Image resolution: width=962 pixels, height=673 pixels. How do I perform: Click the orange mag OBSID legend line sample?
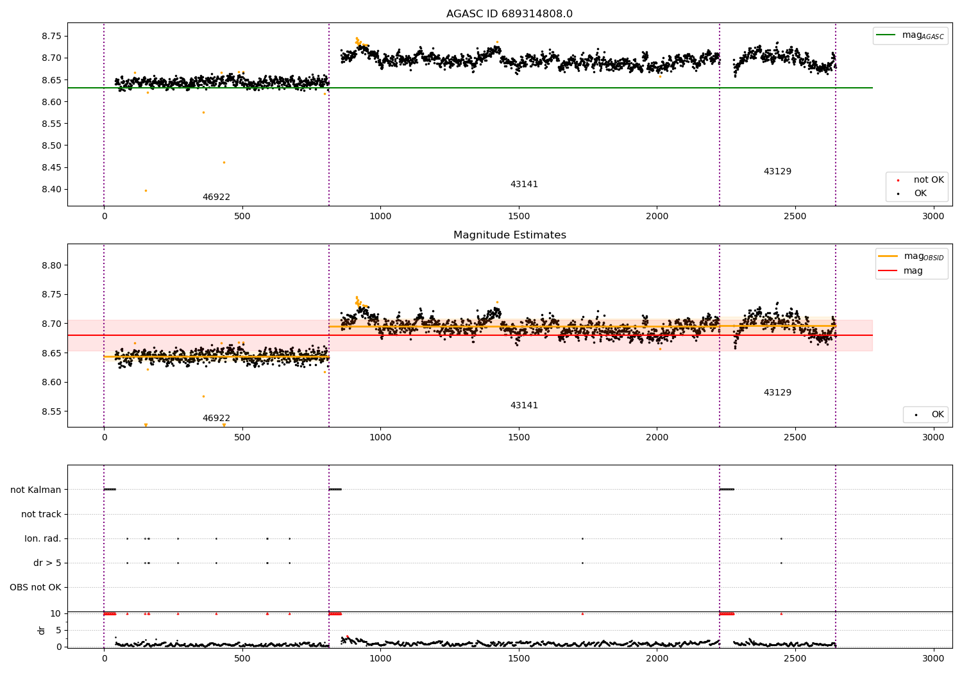[x=889, y=256]
